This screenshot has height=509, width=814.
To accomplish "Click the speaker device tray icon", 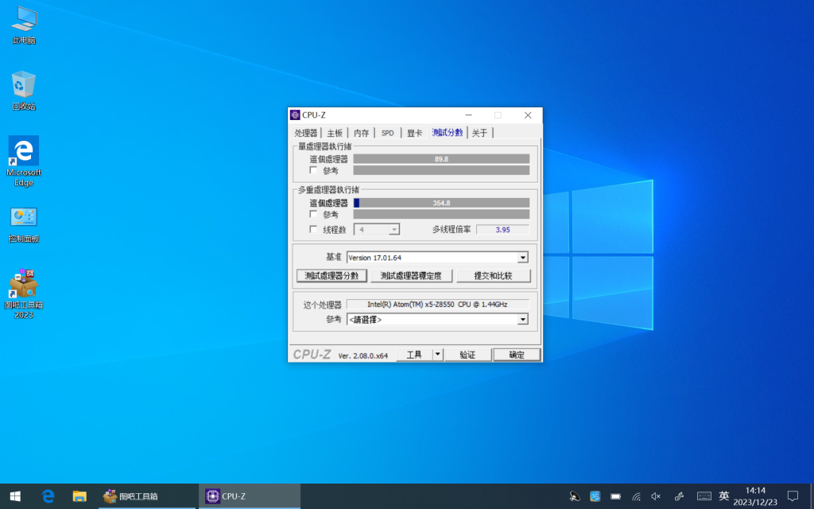I will point(574,496).
